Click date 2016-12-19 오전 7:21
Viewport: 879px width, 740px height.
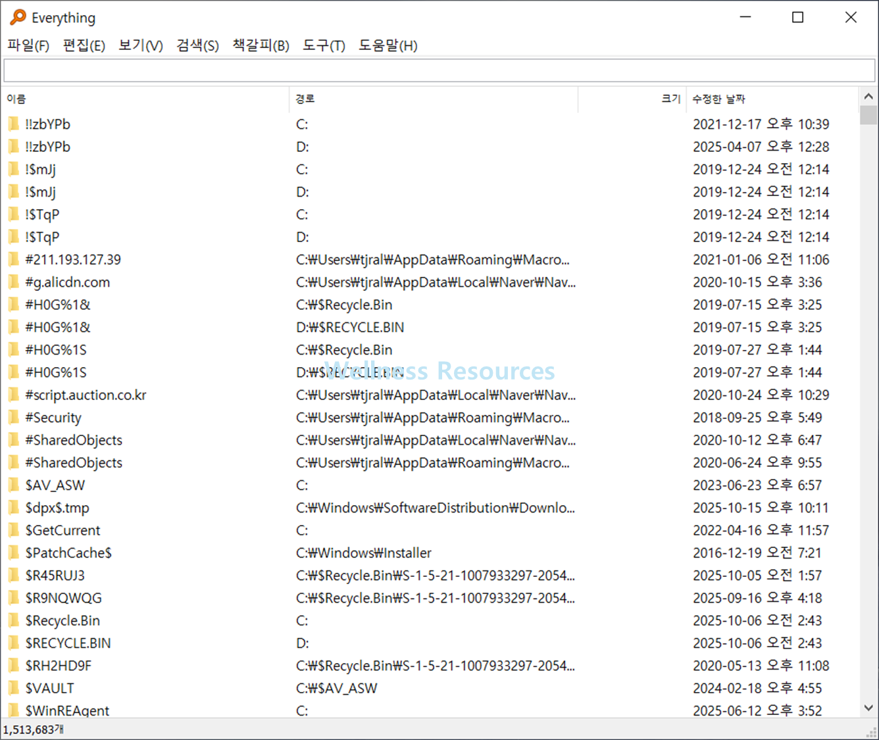(x=757, y=553)
